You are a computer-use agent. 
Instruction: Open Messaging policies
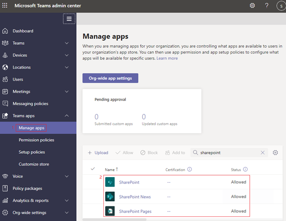pyautogui.click(x=30, y=103)
